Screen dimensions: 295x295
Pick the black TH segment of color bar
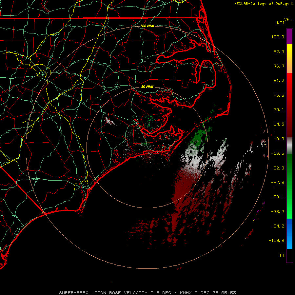click(289, 255)
